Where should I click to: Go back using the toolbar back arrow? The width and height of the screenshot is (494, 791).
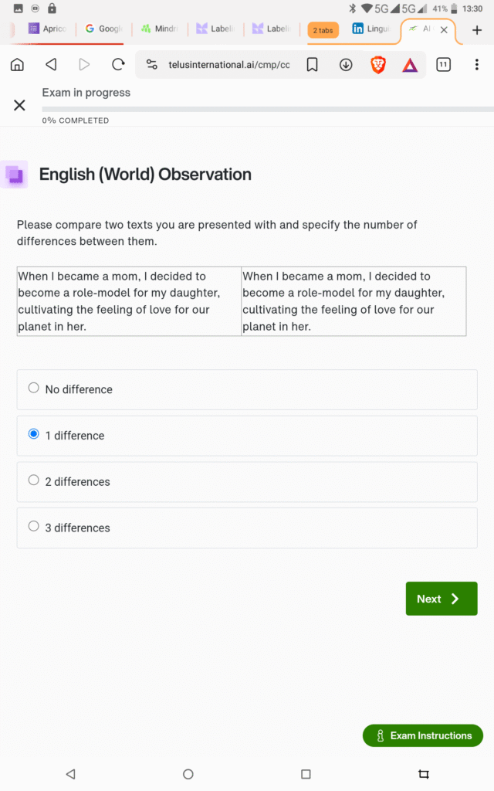point(51,65)
